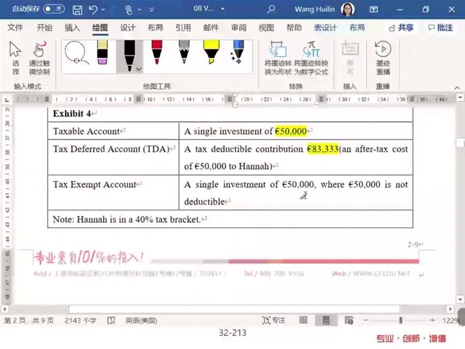Toggle 通过触摸绘制 draw with touch
Screen dimensions: 465x349
tap(40, 58)
